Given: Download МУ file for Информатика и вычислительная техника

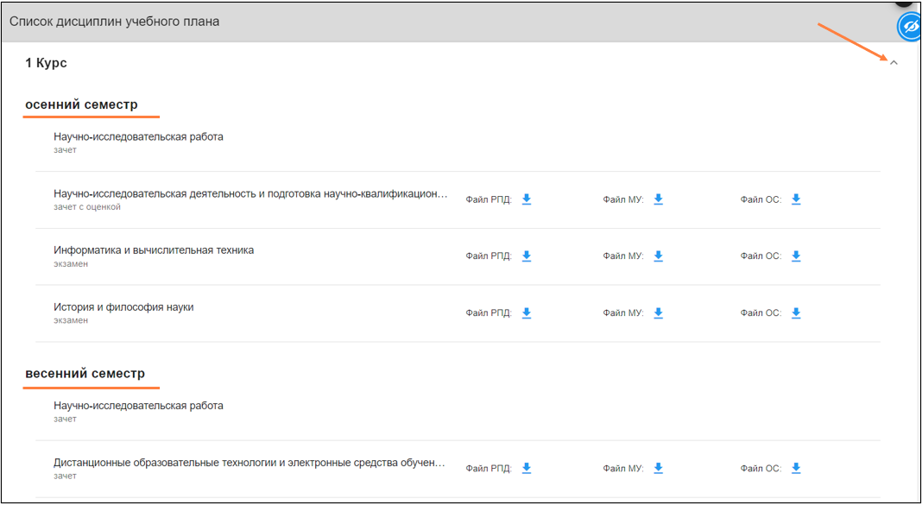Looking at the screenshot, I should [659, 256].
